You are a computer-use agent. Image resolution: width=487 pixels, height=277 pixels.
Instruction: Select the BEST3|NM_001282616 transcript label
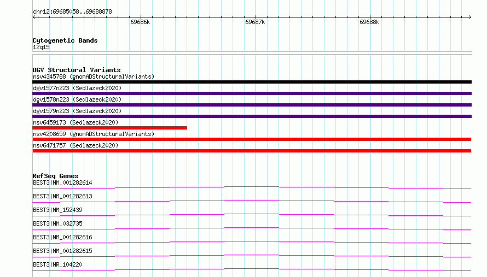pos(62,237)
